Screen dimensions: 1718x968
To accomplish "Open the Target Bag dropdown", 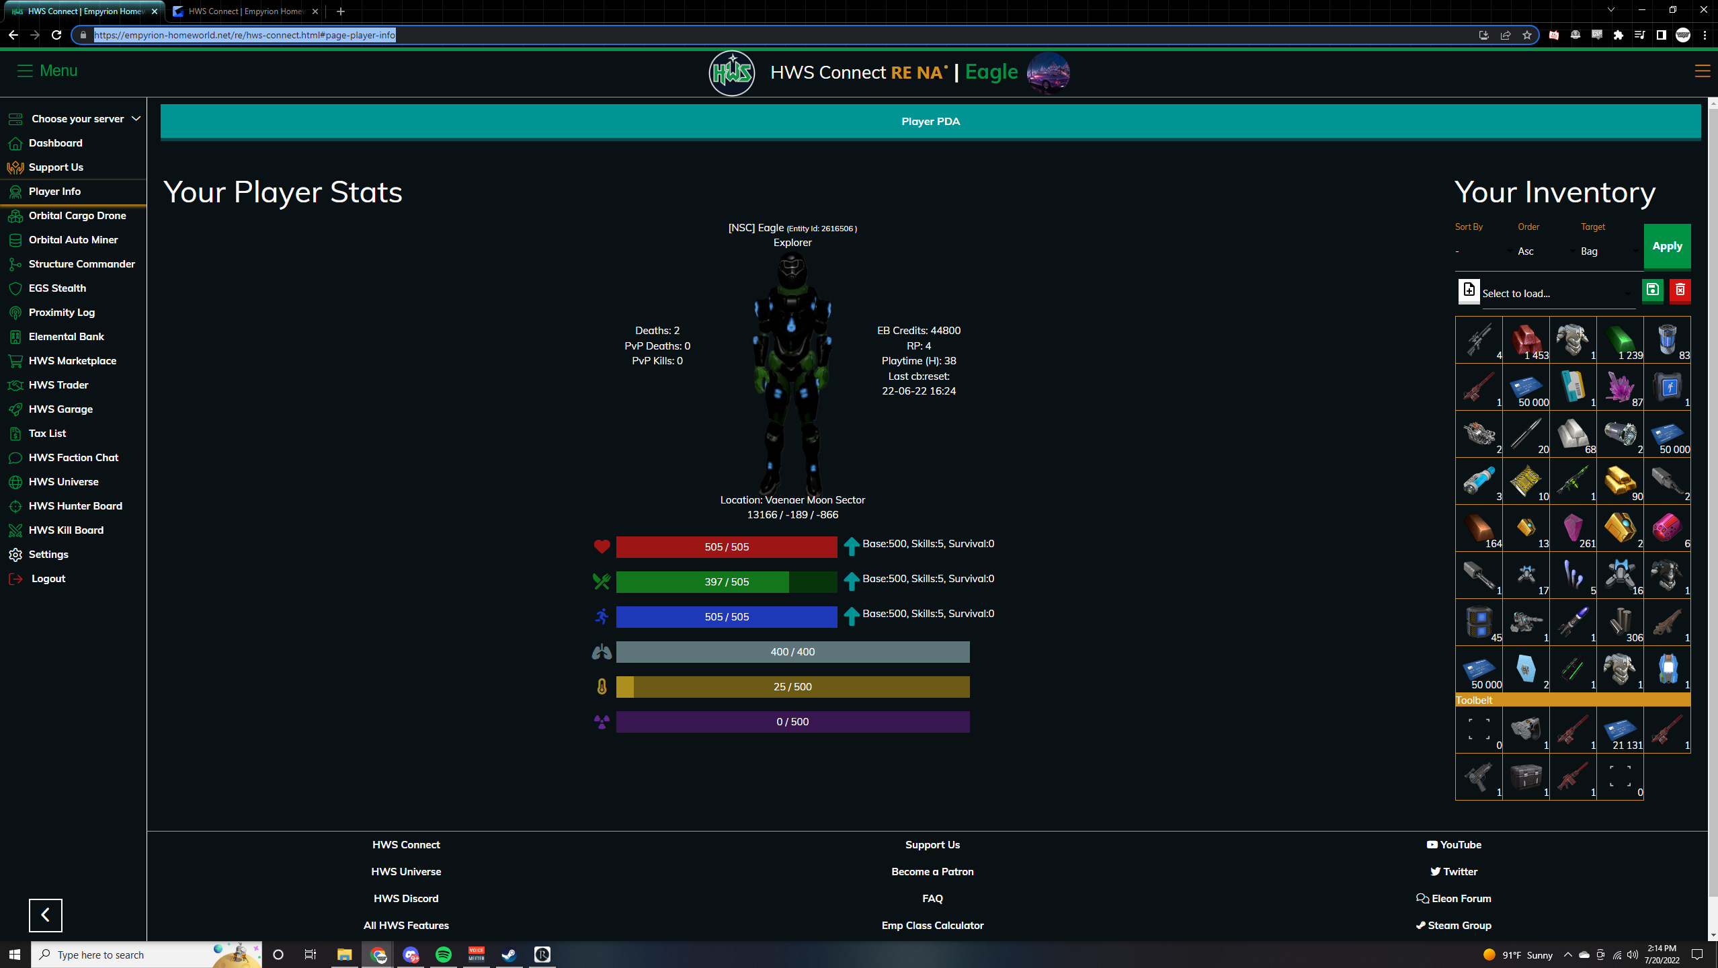I will click(x=1608, y=251).
